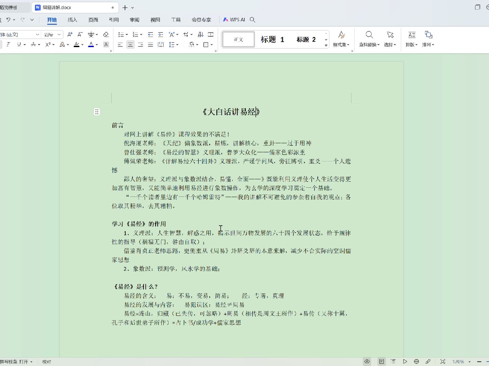Switch to 开始 ribbon tab
The image size is (489, 366).
pyautogui.click(x=52, y=20)
